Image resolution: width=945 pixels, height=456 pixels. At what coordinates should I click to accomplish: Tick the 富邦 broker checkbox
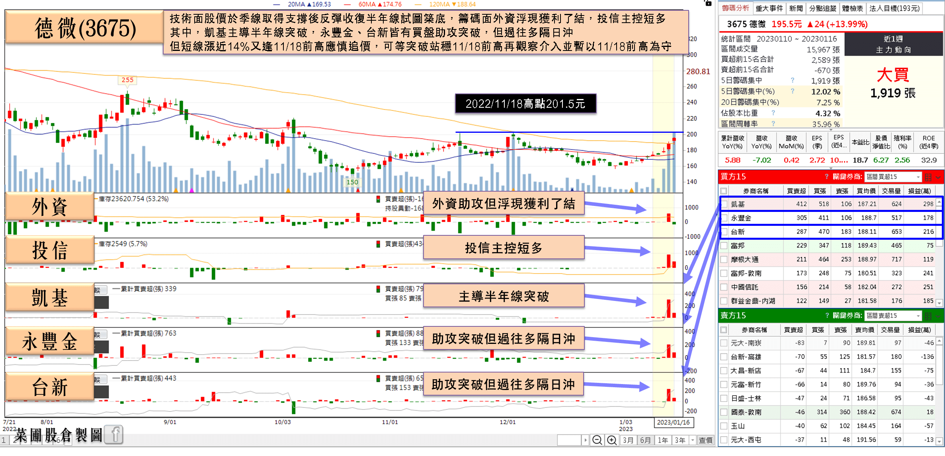(724, 246)
